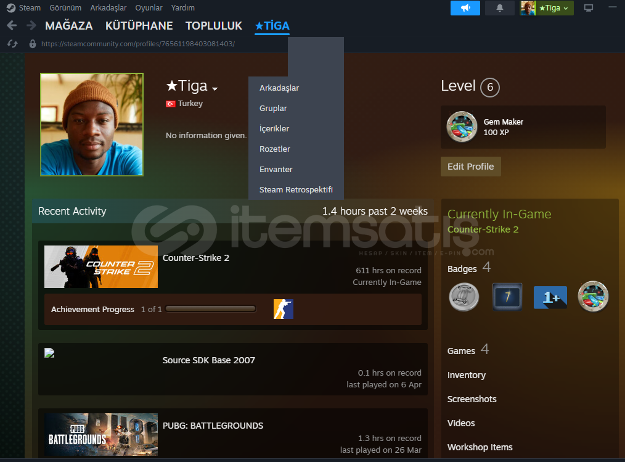The width and height of the screenshot is (625, 462).
Task: Click the small avatar in the top bar
Action: (x=528, y=8)
